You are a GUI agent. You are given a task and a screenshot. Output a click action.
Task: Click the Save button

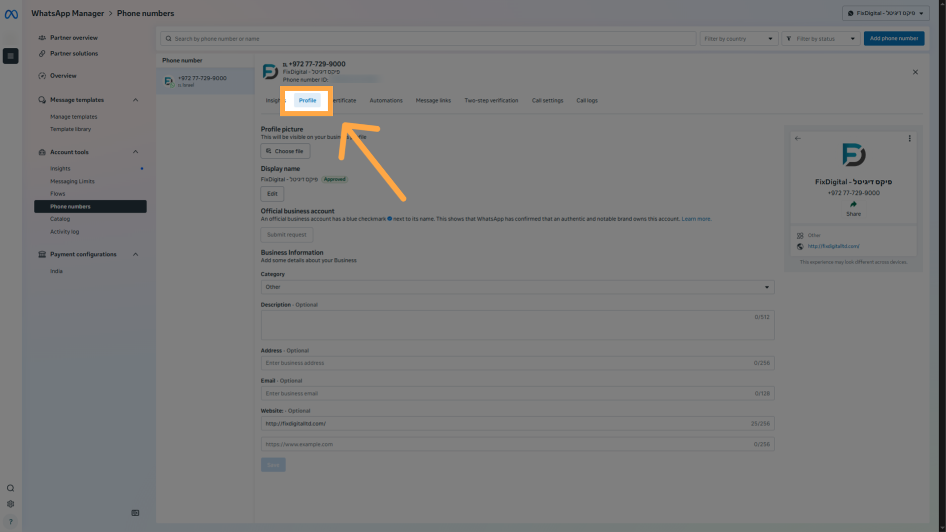pos(273,465)
